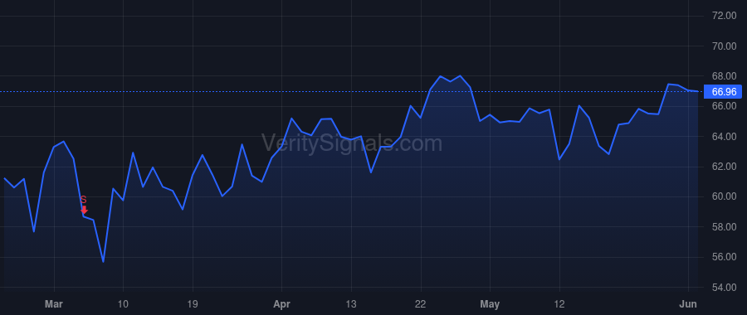
Task: Click the Jun date axis label
Action: pyautogui.click(x=688, y=304)
